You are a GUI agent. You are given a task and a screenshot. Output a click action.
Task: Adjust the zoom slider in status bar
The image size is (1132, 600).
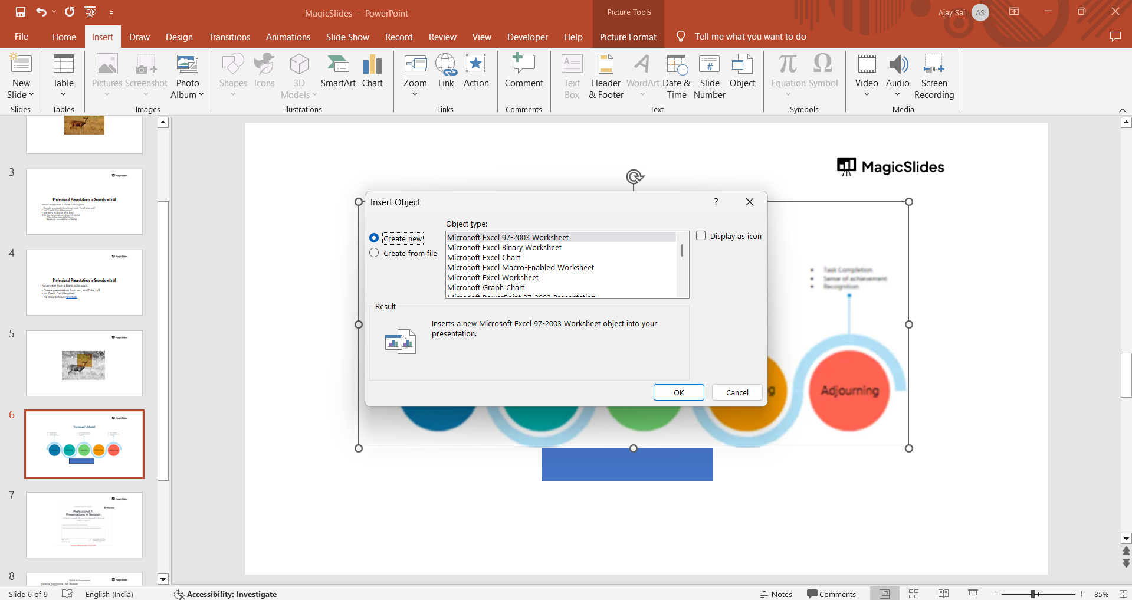(1033, 594)
